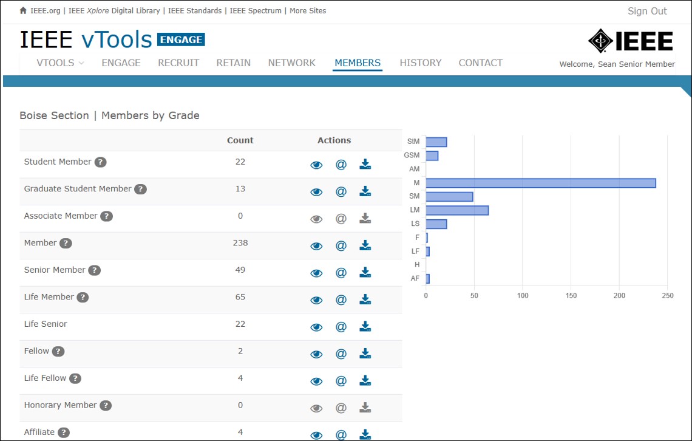View Senior Member list eye icon

(x=316, y=273)
